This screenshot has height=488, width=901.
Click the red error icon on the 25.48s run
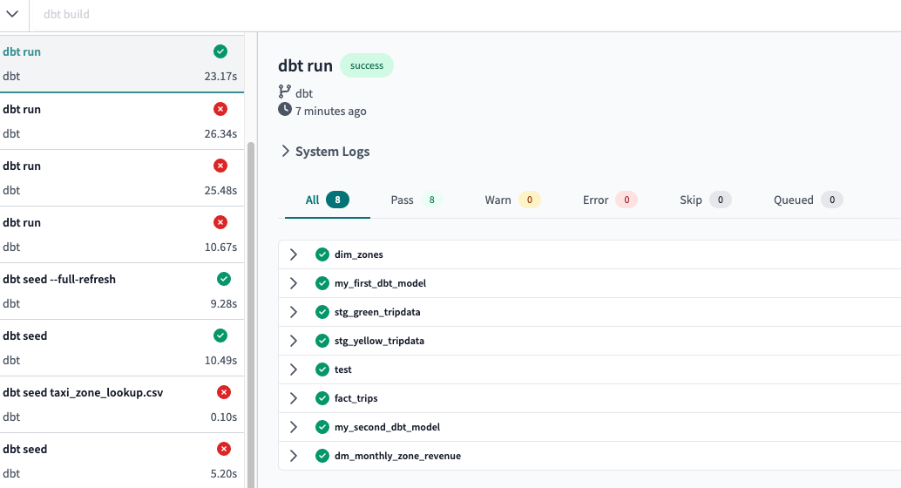[220, 166]
